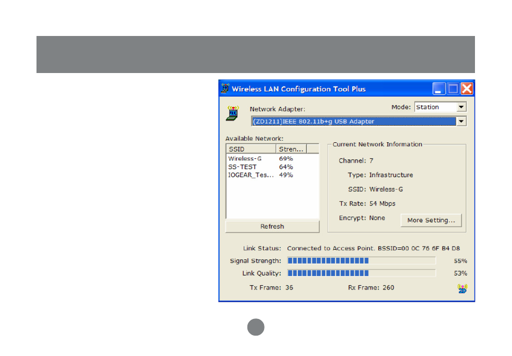This screenshot has height=356, width=512.
Task: Select the SS-TEST network row
Action: coord(272,167)
